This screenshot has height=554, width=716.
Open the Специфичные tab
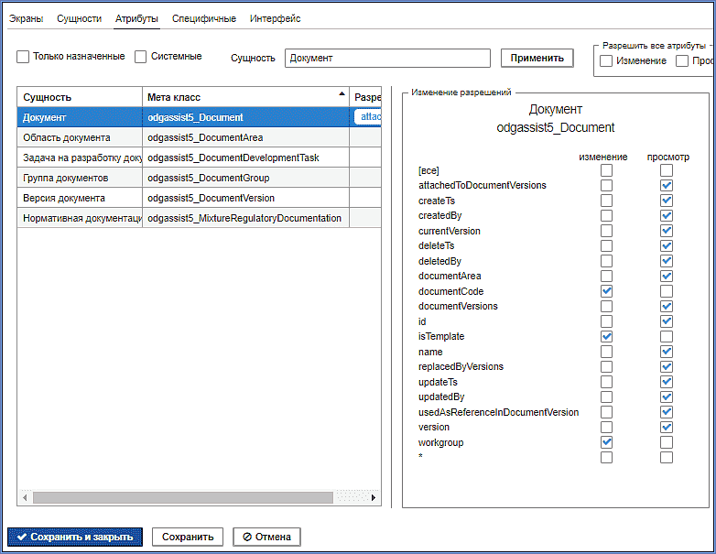[204, 18]
